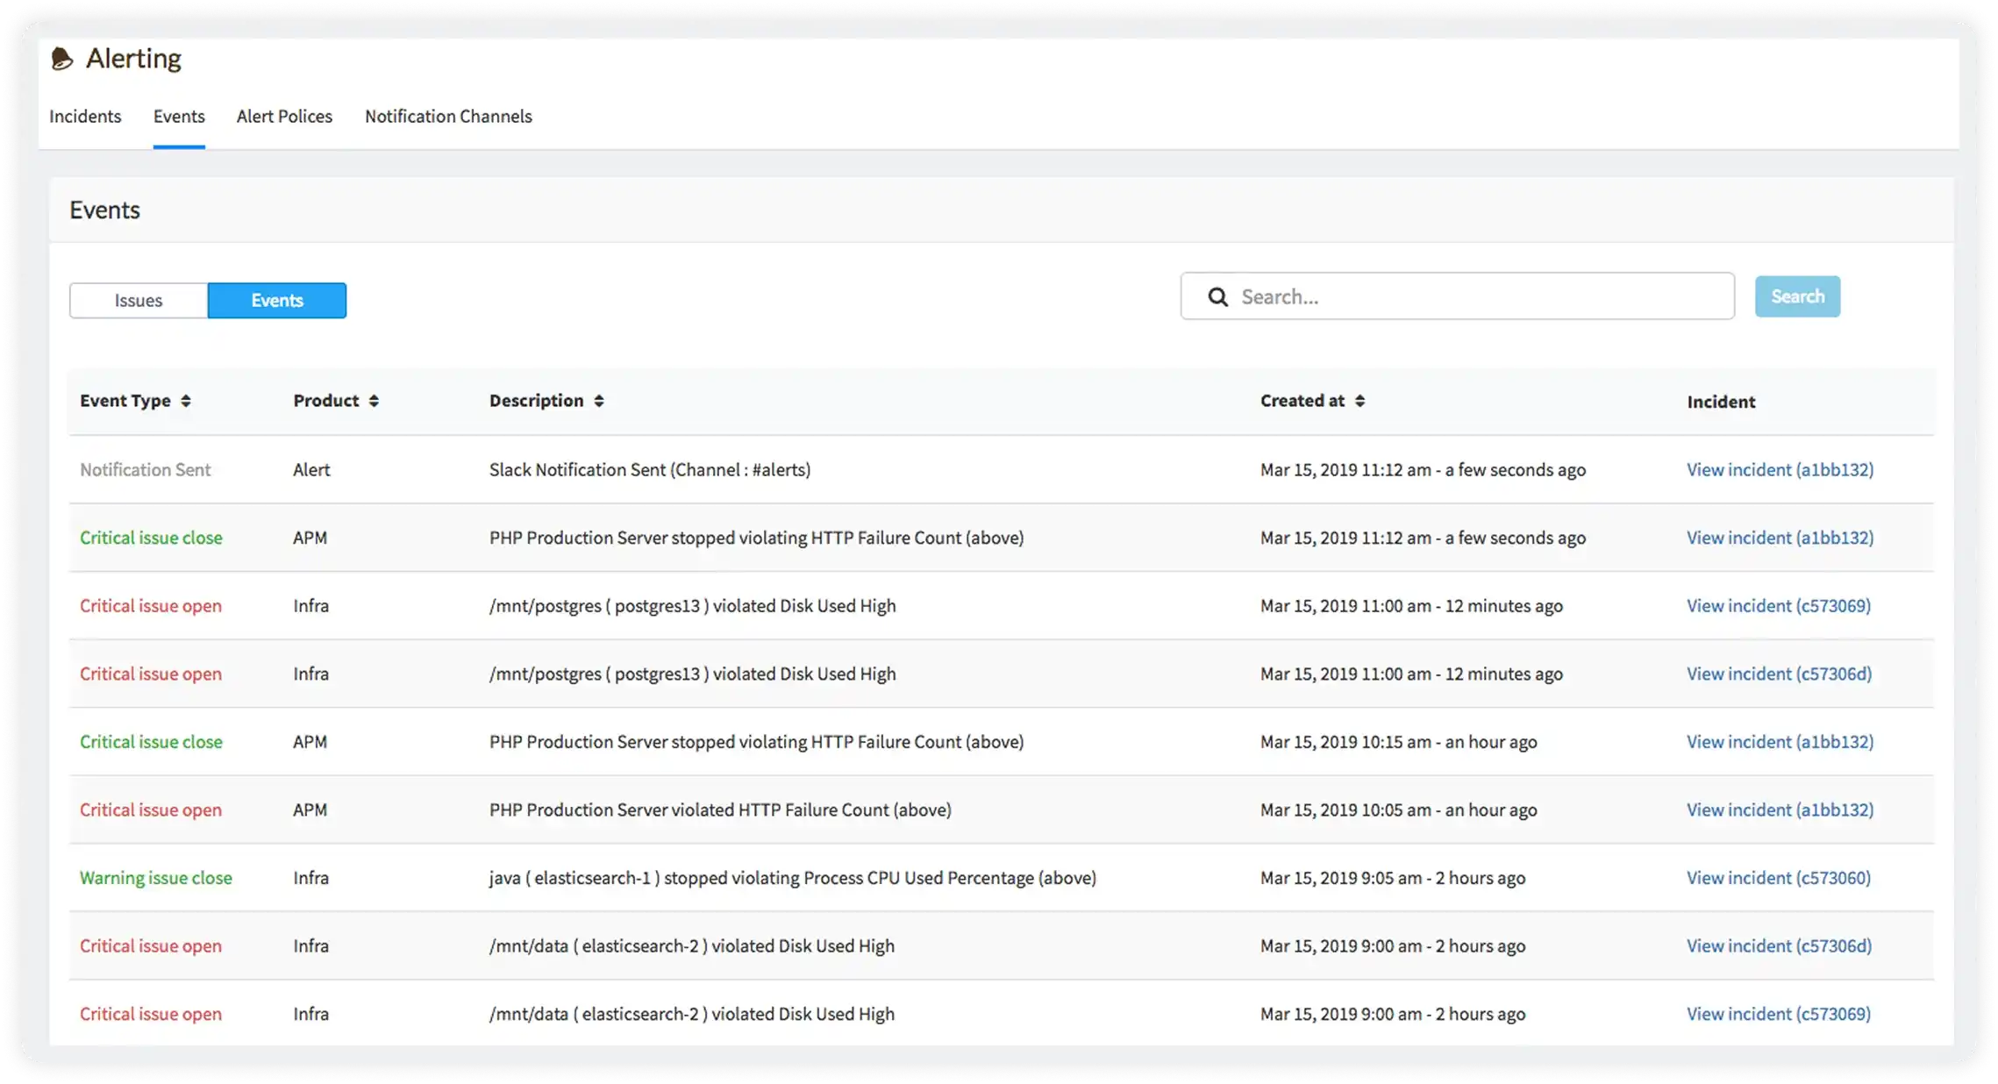1998x1084 pixels.
Task: Click PHP Production Server violated HTTP description
Action: coord(720,809)
